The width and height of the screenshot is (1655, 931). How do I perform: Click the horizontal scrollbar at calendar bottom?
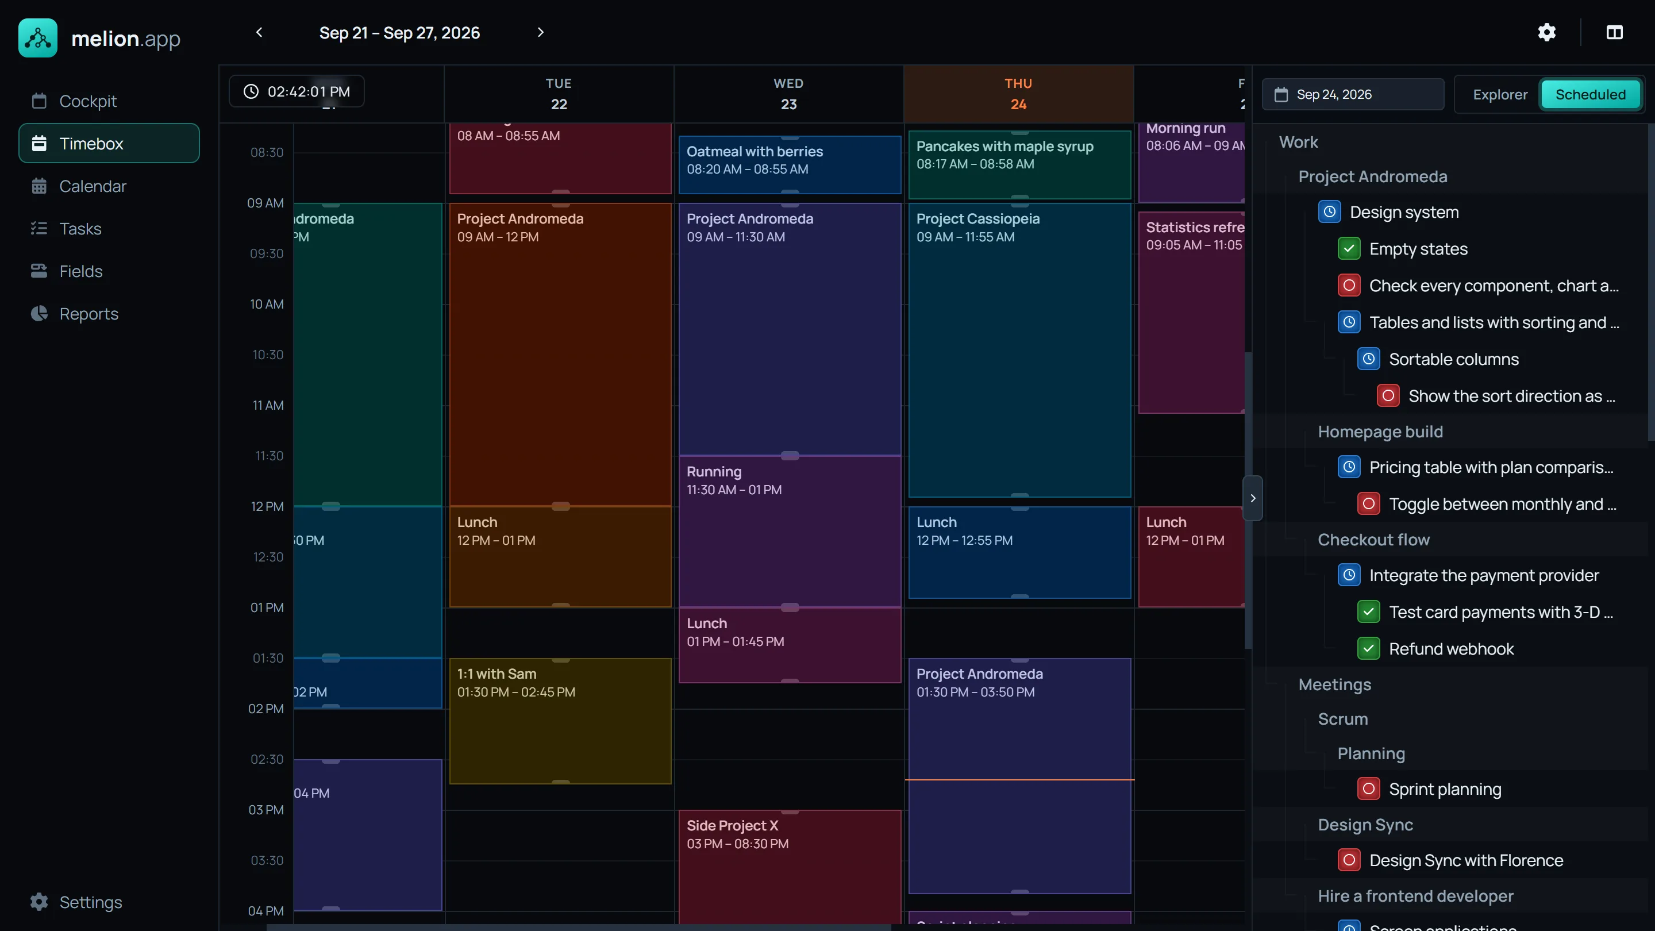578,927
